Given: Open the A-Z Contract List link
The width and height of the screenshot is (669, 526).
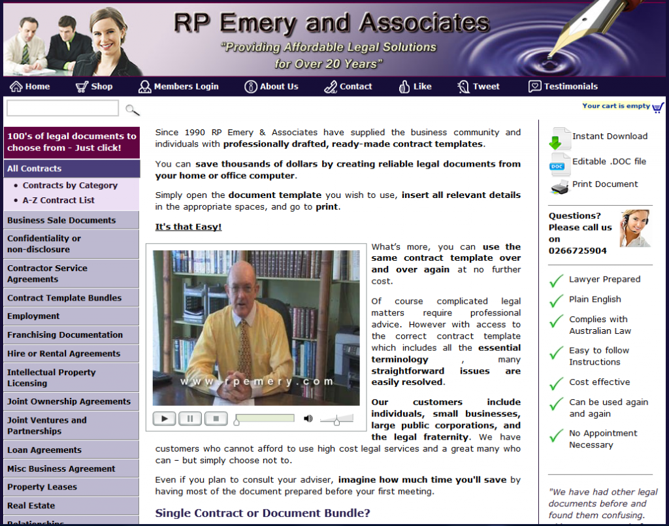Looking at the screenshot, I should point(58,201).
